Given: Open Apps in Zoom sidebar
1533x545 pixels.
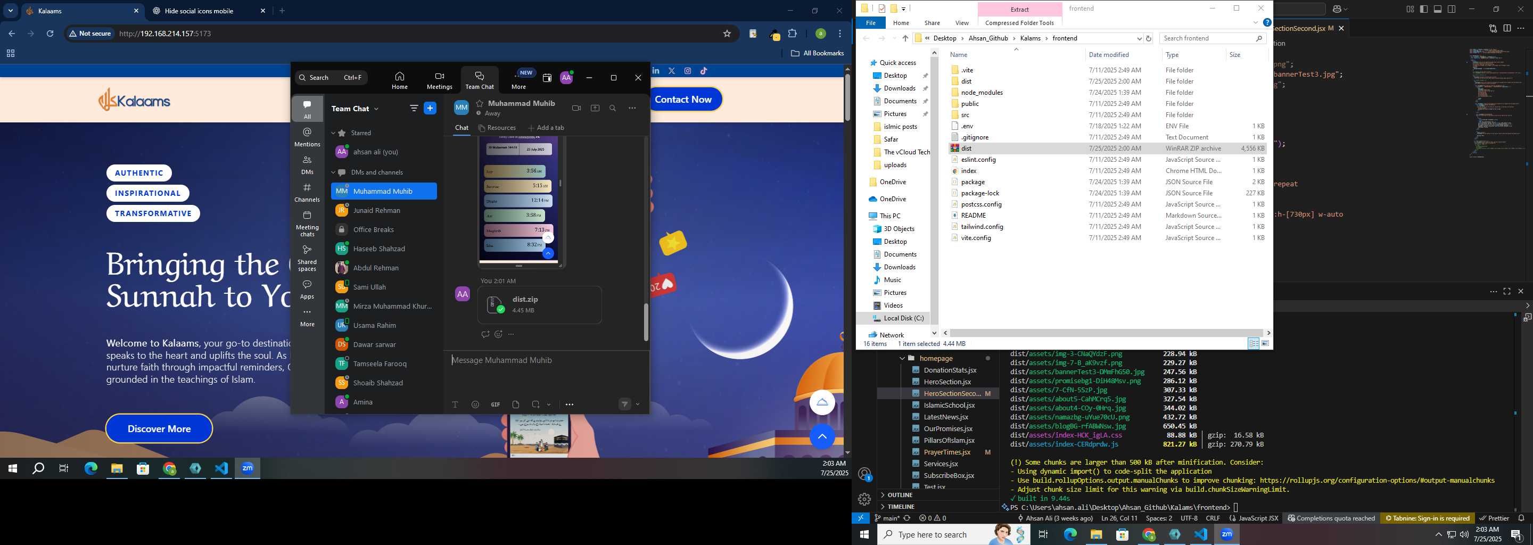Looking at the screenshot, I should (x=307, y=290).
